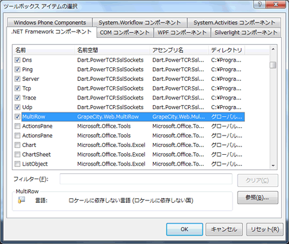Select the Trace row name

click(x=29, y=98)
